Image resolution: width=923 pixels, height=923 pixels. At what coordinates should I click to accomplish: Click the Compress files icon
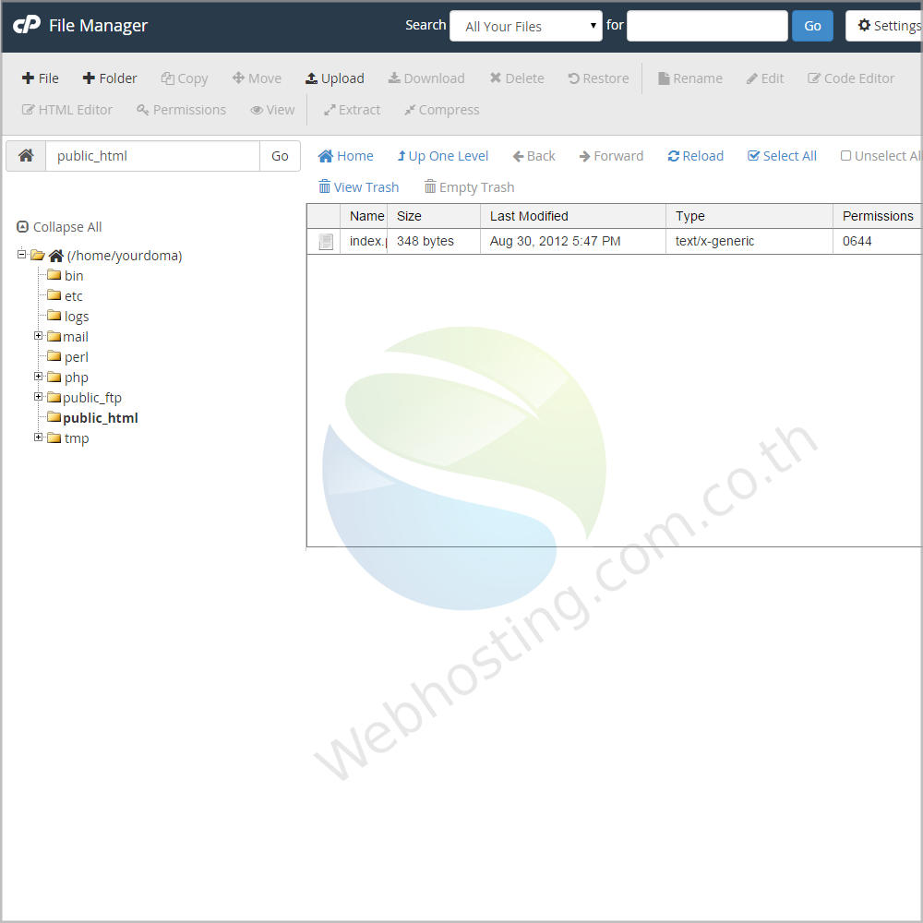click(441, 110)
